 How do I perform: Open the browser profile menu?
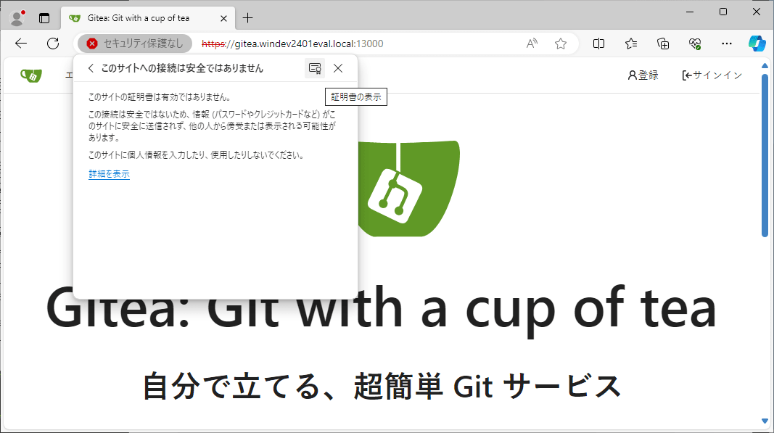[x=15, y=17]
